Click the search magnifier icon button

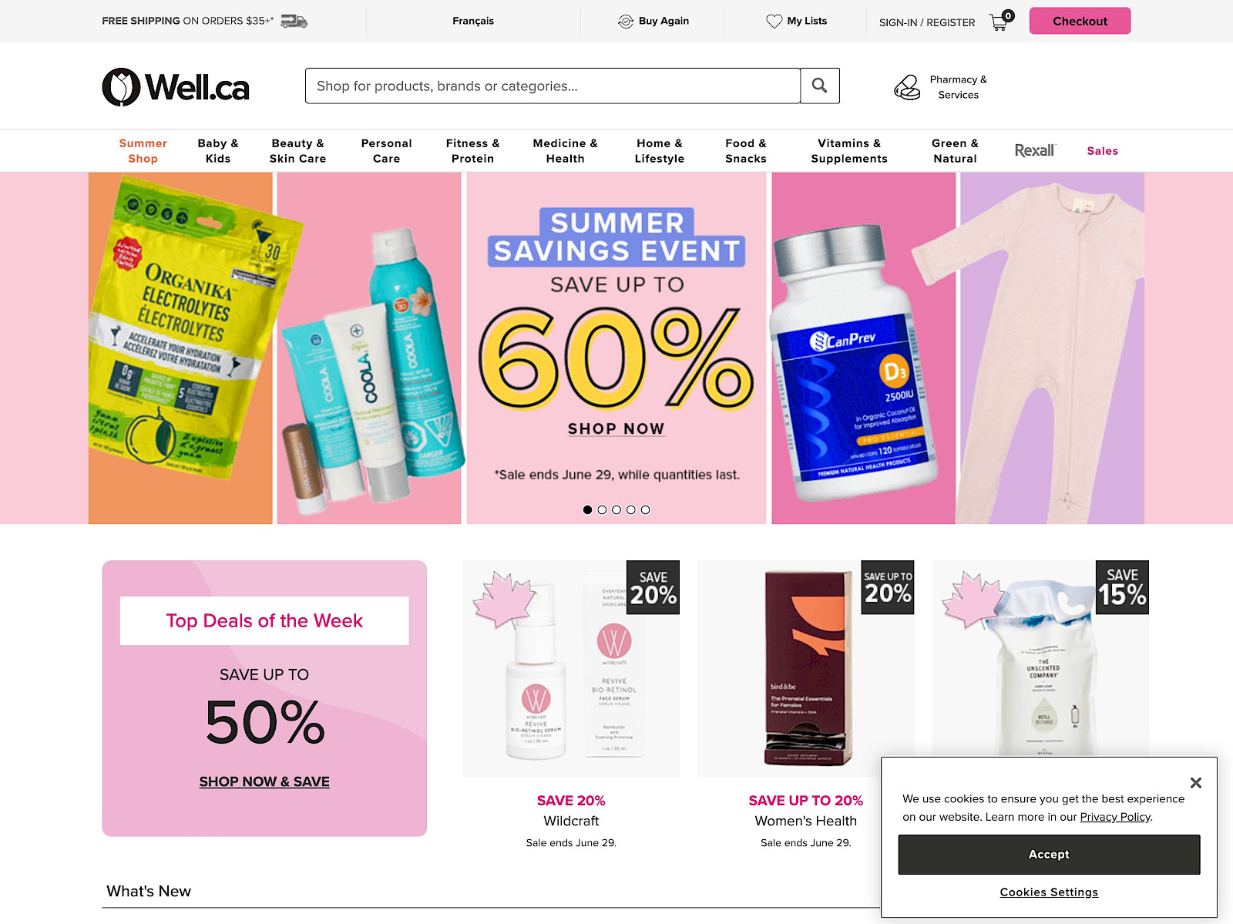pos(819,86)
